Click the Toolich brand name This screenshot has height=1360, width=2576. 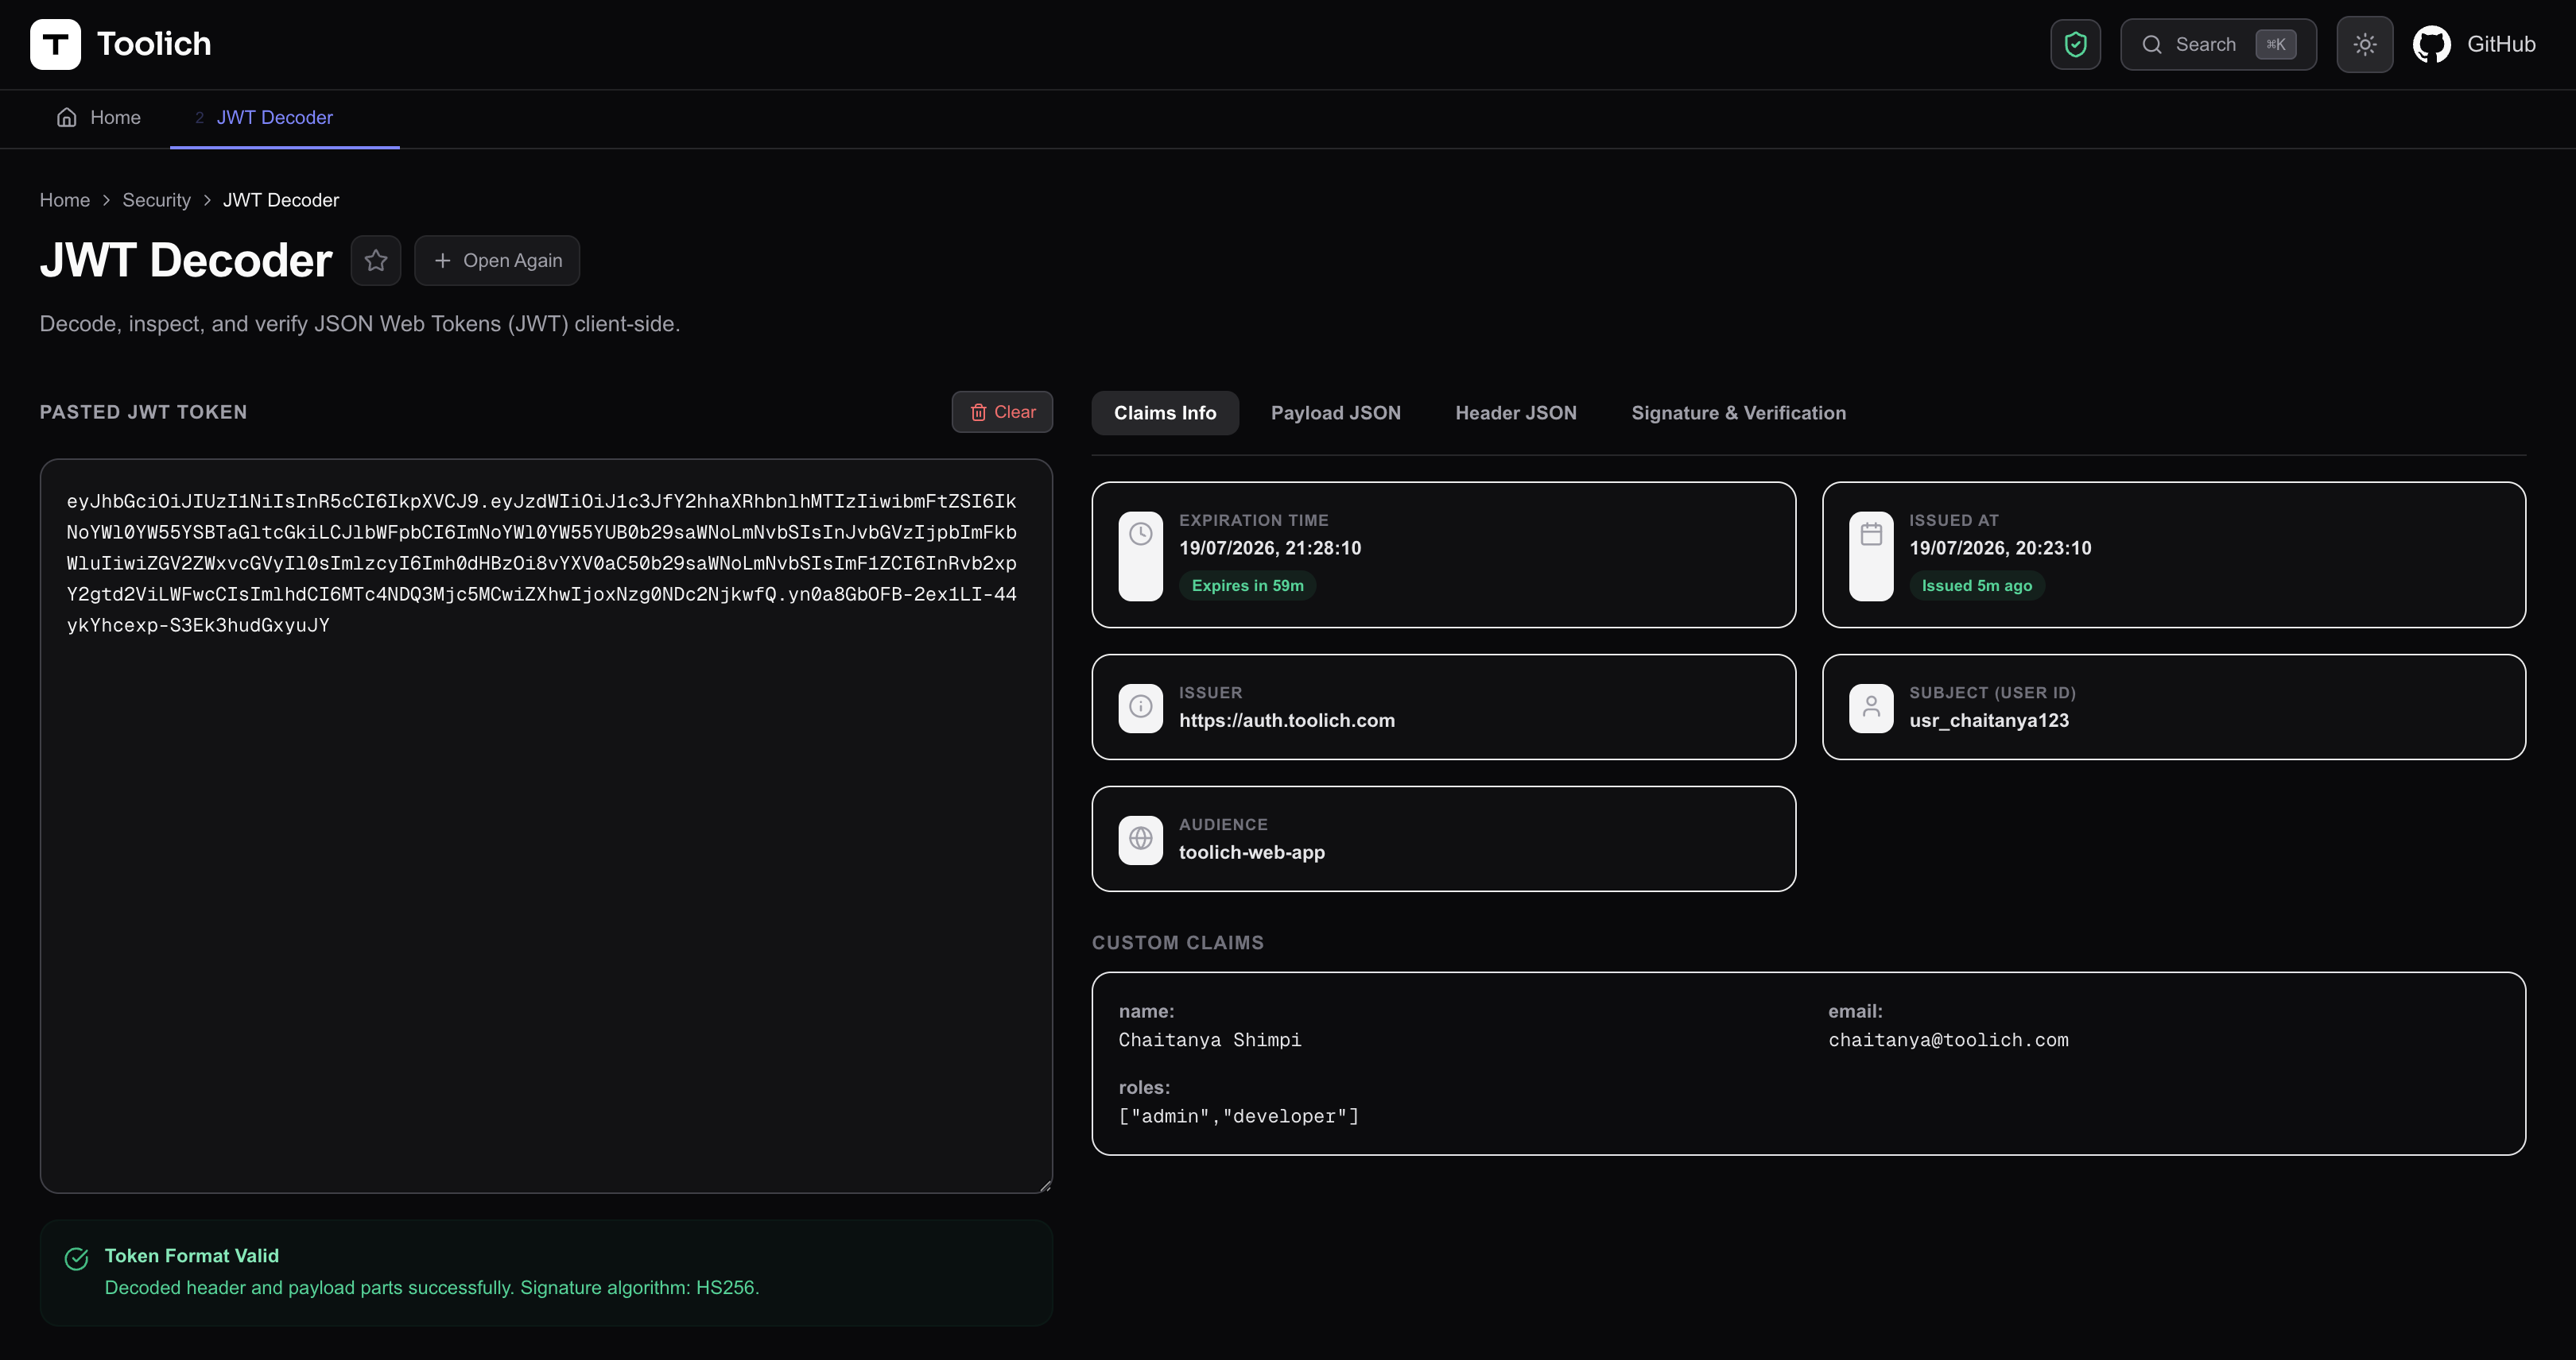tap(154, 44)
